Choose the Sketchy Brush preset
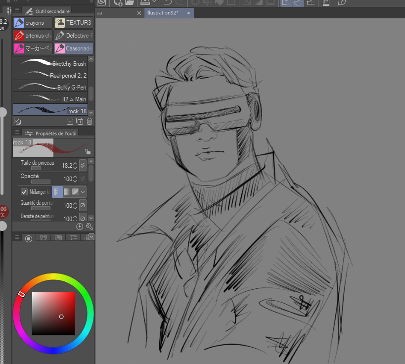This screenshot has height=364, width=405. click(50, 62)
